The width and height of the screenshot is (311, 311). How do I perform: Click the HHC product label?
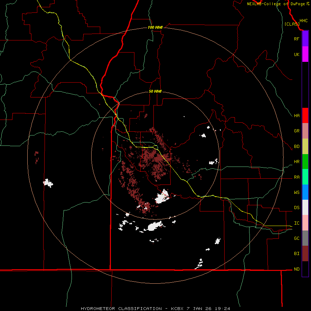click(x=303, y=21)
